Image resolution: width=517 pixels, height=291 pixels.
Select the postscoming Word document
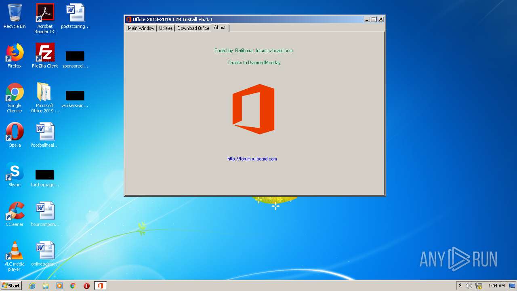[x=75, y=16]
